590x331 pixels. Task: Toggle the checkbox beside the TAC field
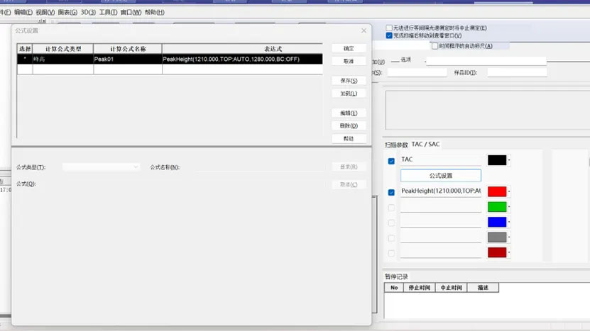coord(391,161)
